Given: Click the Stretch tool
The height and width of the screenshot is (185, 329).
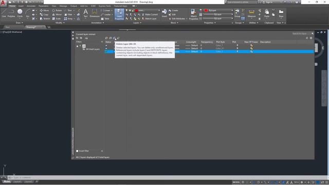Looking at the screenshot, I should 45,18.
